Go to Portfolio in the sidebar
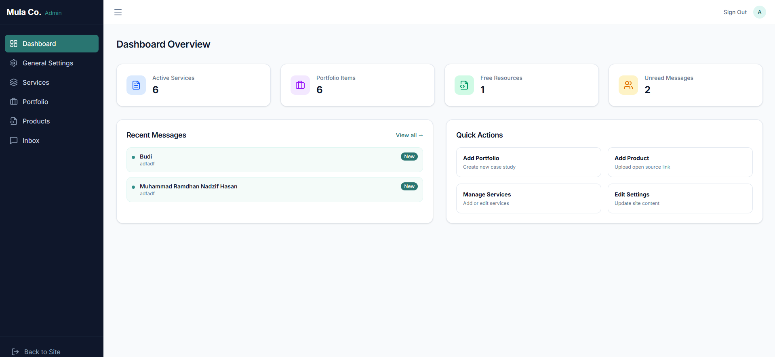 click(52, 102)
